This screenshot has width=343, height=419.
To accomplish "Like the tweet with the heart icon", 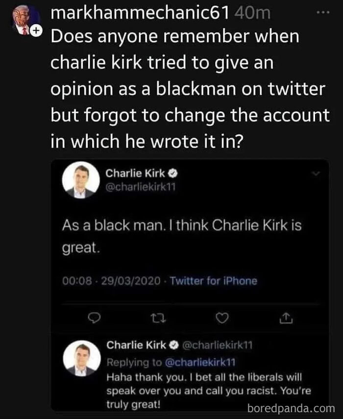I will (222, 319).
